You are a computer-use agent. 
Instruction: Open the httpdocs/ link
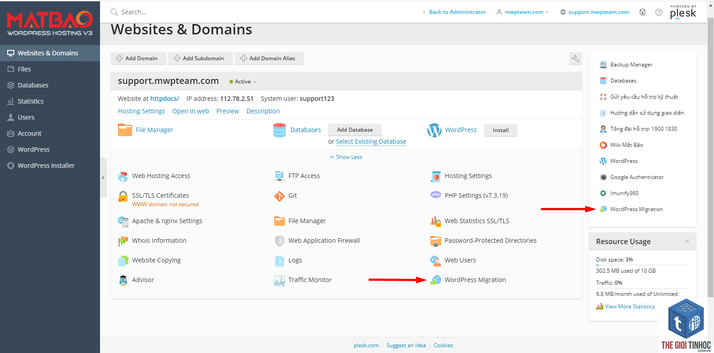point(165,99)
